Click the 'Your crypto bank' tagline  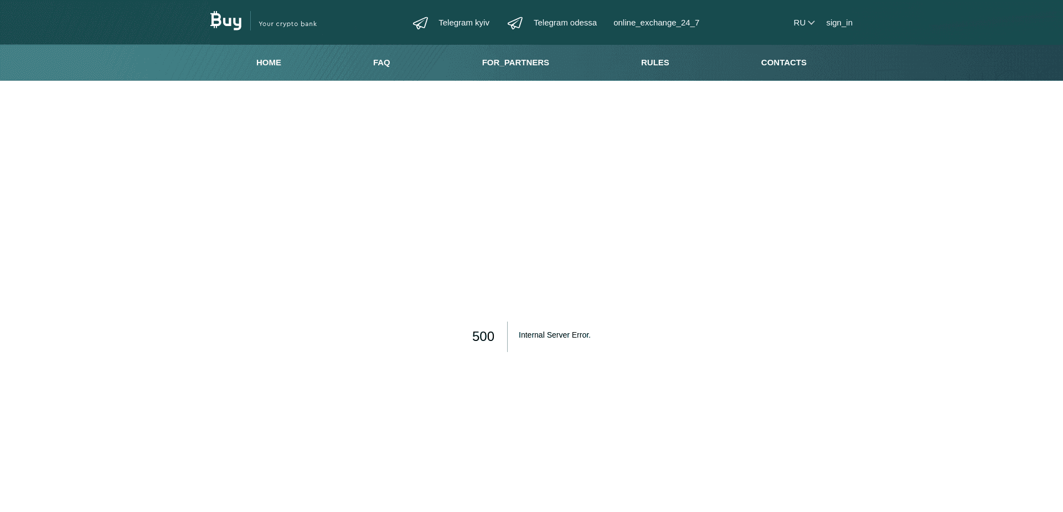[288, 24]
